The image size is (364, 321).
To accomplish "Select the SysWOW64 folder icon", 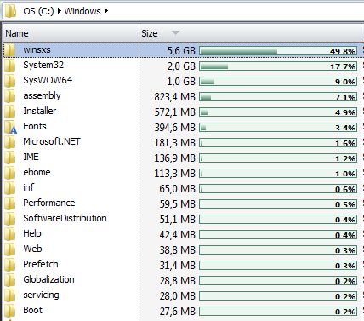I will pyautogui.click(x=10, y=81).
